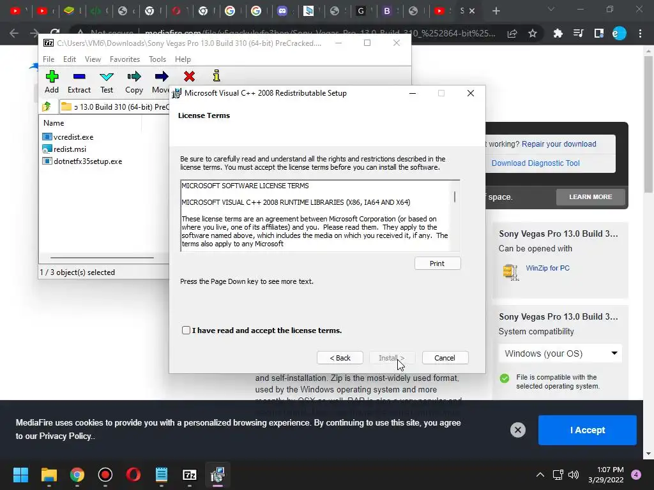The width and height of the screenshot is (654, 490).
Task: Open the Windows Start menu
Action: coord(20,475)
